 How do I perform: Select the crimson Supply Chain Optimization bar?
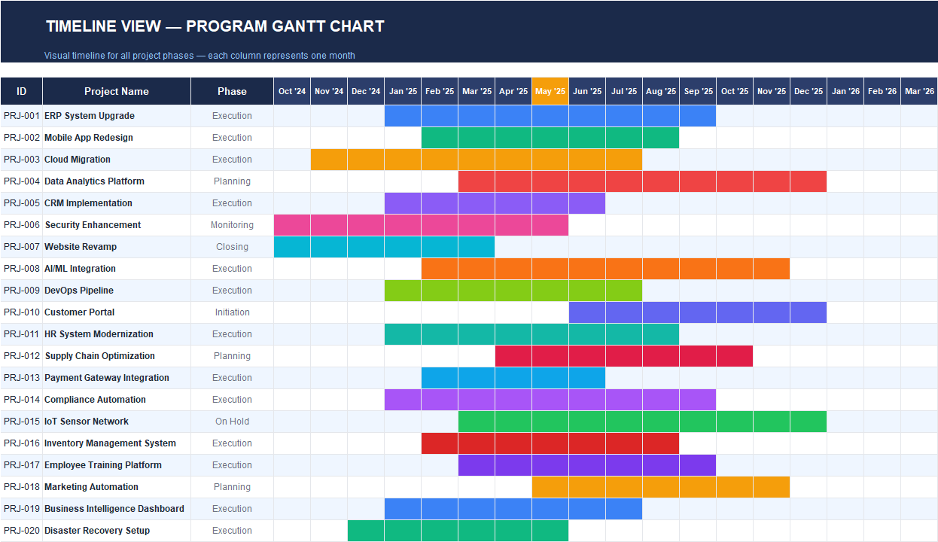pyautogui.click(x=624, y=356)
